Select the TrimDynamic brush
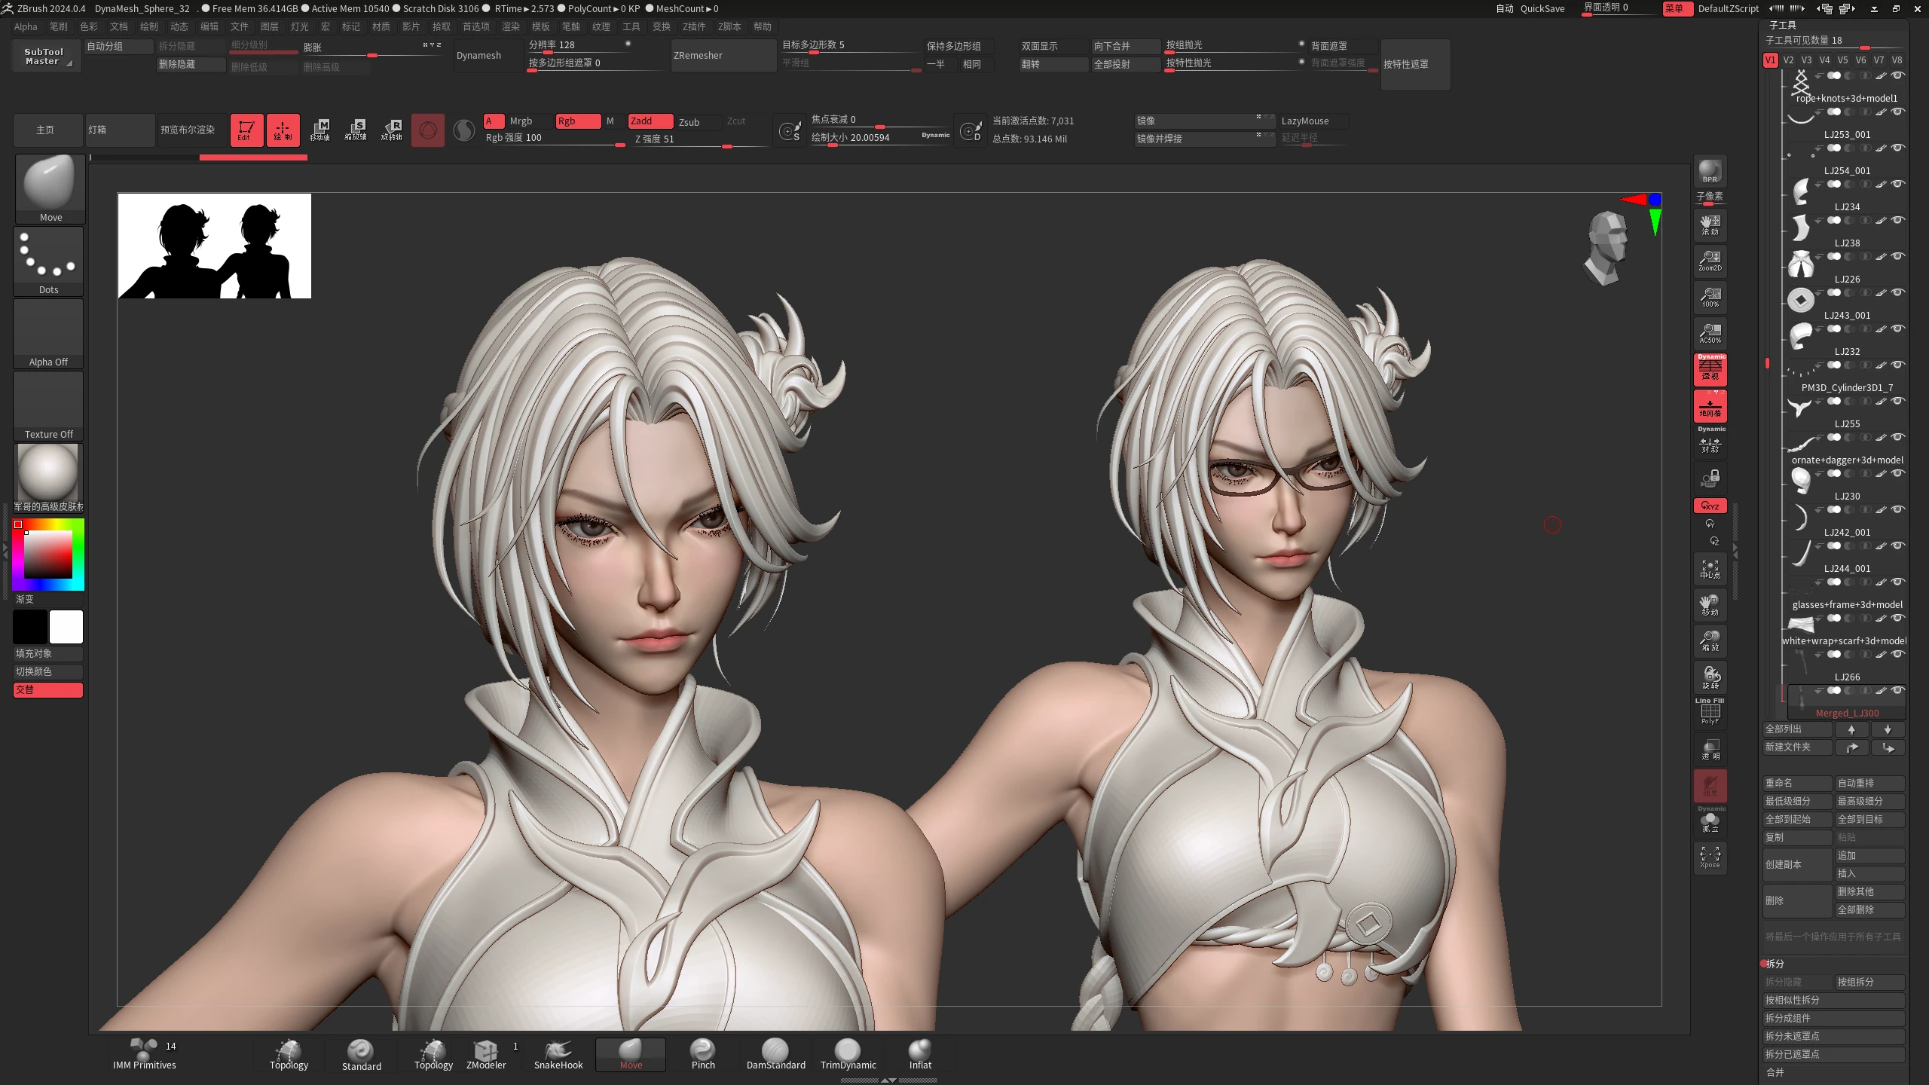The image size is (1929, 1085). click(848, 1054)
